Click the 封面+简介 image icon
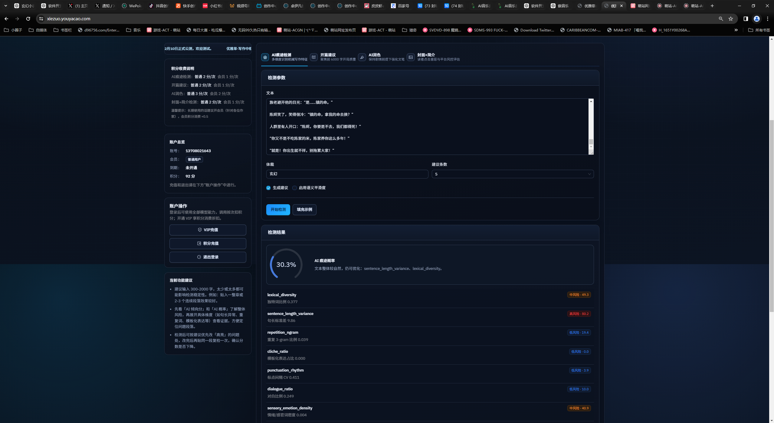 [x=411, y=57]
